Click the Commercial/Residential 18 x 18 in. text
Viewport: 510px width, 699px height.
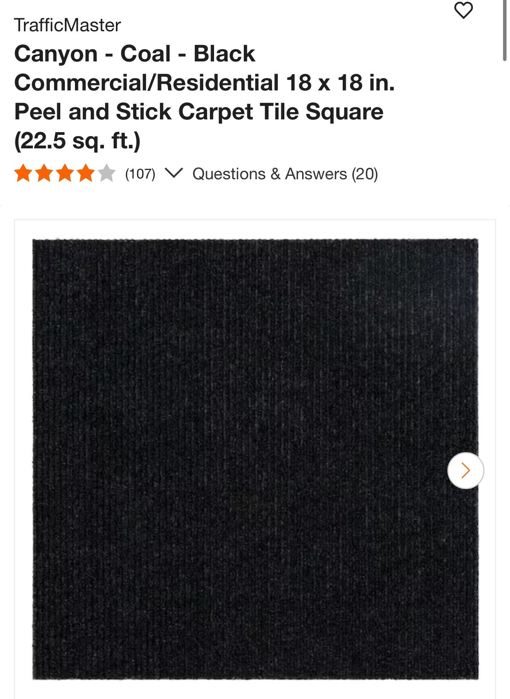point(204,83)
